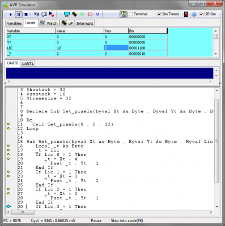Click the Step into code icon
Screen dimensions: 225x226
tap(36, 14)
